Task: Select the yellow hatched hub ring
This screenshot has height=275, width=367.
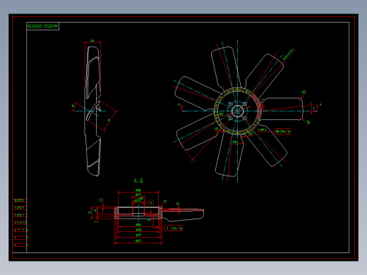Action: coord(237,111)
